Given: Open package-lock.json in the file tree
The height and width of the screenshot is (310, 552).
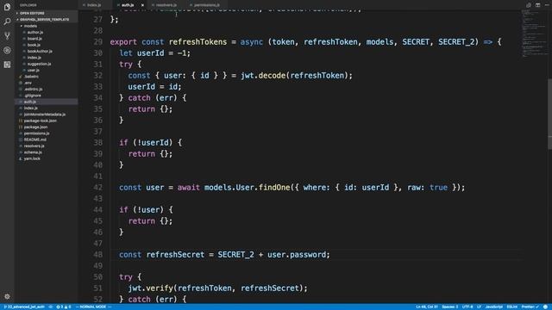Looking at the screenshot, I should click(40, 121).
